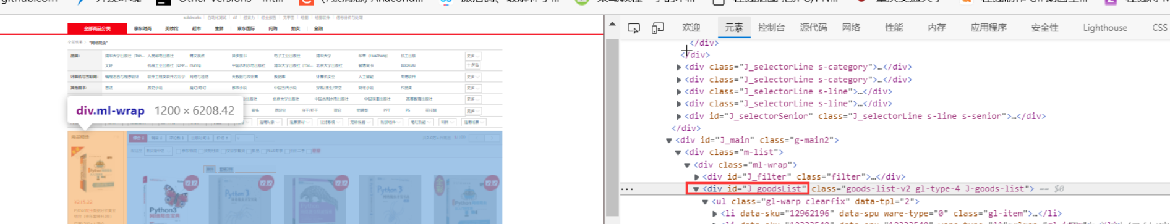Filter by 人民邮电出版社 brand
This screenshot has height=224, width=1170.
(x=160, y=56)
